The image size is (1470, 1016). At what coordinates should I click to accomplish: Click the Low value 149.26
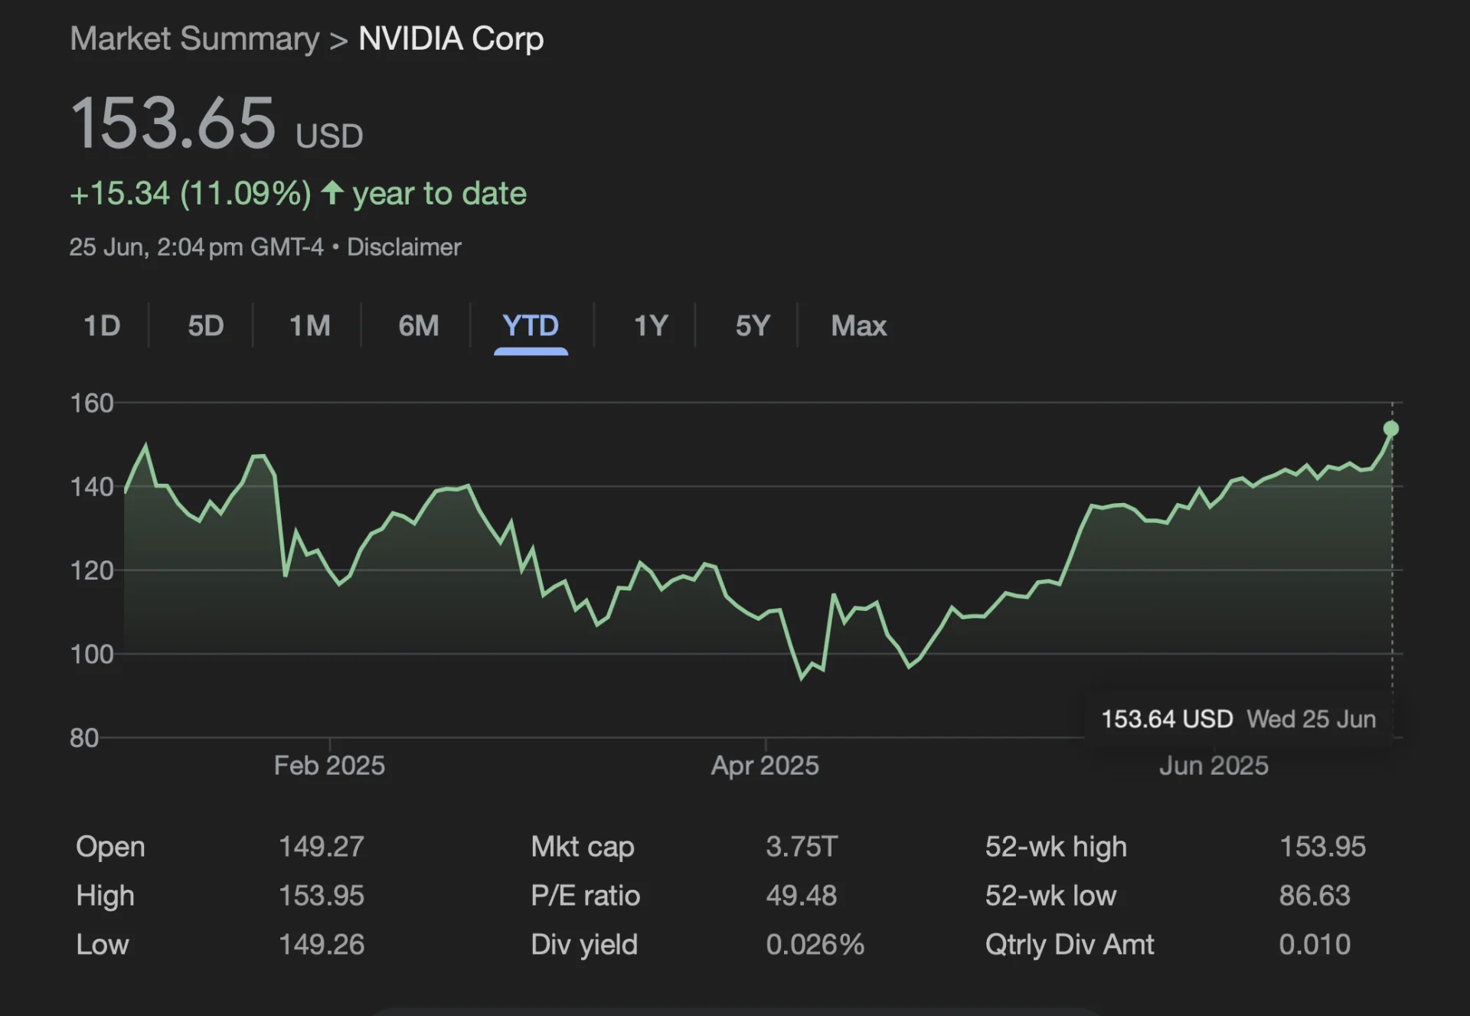point(322,945)
